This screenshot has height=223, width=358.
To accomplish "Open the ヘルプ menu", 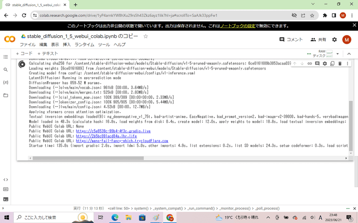I will [119, 45].
